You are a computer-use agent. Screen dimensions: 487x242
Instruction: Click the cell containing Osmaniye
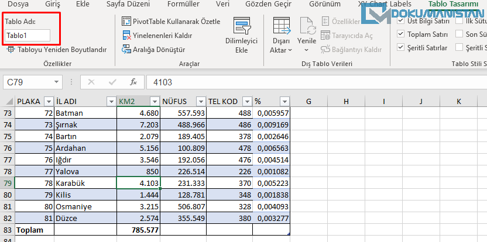pos(85,206)
